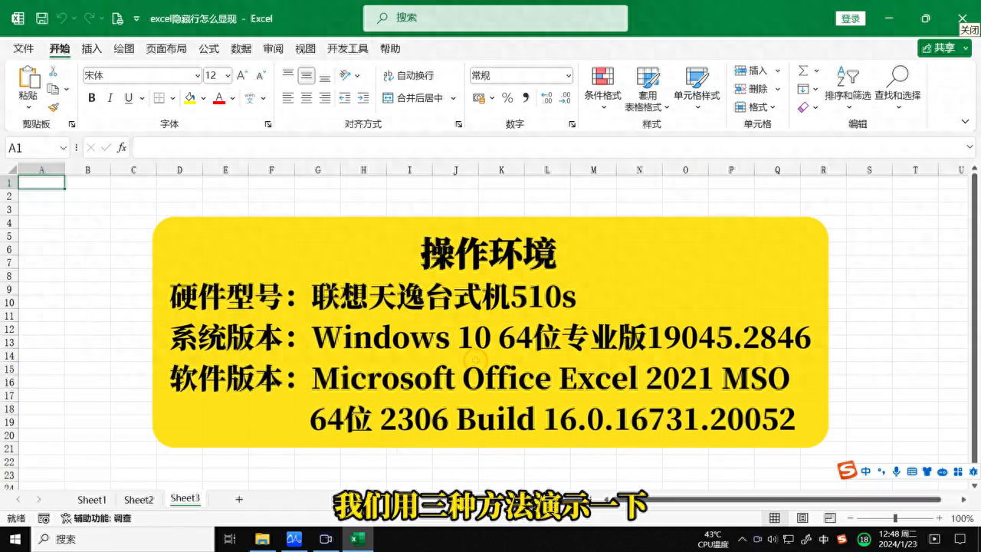Image resolution: width=981 pixels, height=552 pixels.
Task: Click the increase indent icon
Action: [x=364, y=98]
